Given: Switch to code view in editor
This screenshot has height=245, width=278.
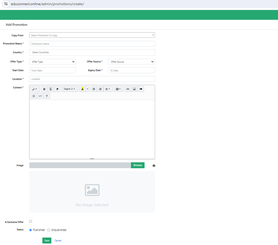Looking at the screenshot, I should tap(40, 96).
